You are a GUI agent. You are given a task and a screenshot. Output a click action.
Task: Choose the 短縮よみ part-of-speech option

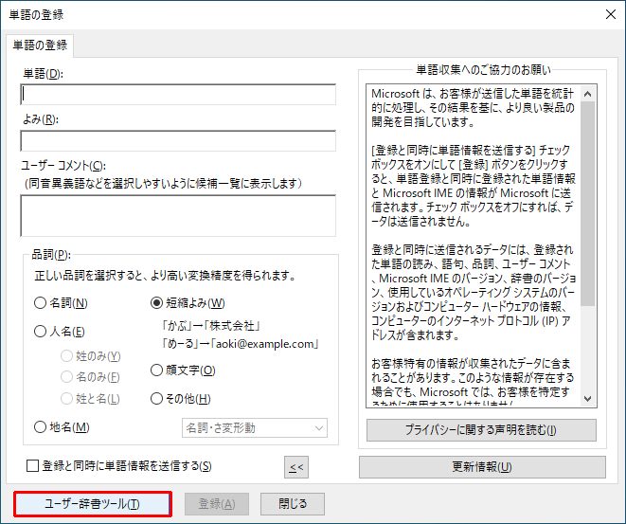point(157,303)
